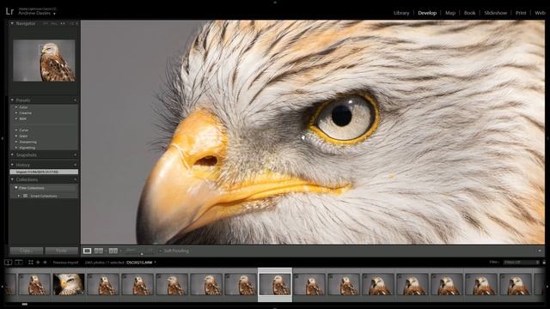
Task: Open the Andrew Davies identity plate dropdown
Action: pyautogui.click(x=54, y=14)
